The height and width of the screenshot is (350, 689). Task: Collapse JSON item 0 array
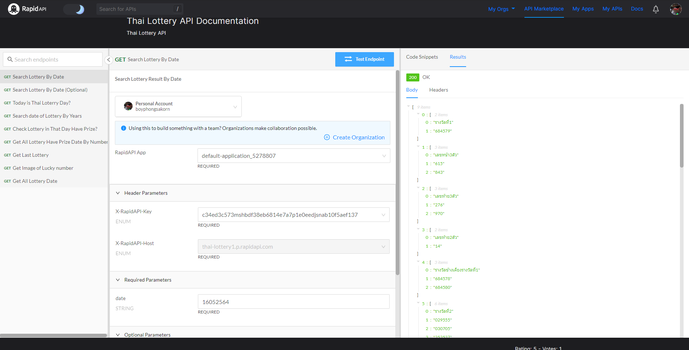(x=418, y=114)
